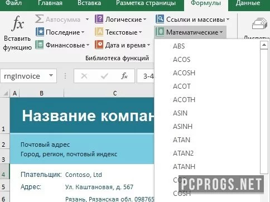Switch to the Вставка tab

point(89,3)
